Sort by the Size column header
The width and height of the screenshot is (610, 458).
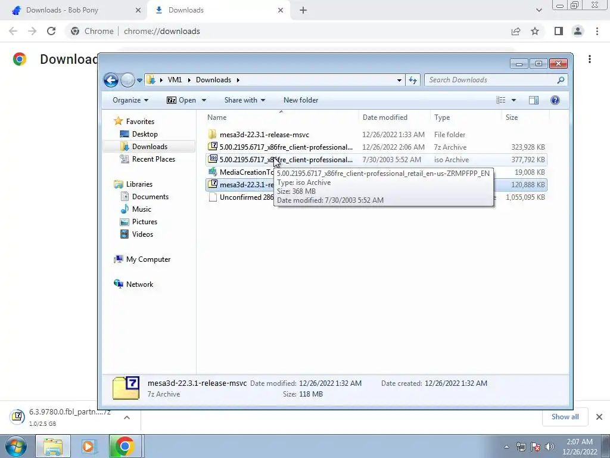(525, 117)
